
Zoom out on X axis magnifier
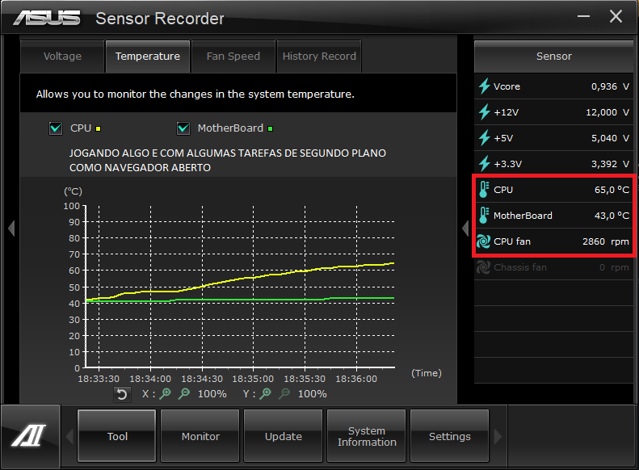click(x=184, y=394)
